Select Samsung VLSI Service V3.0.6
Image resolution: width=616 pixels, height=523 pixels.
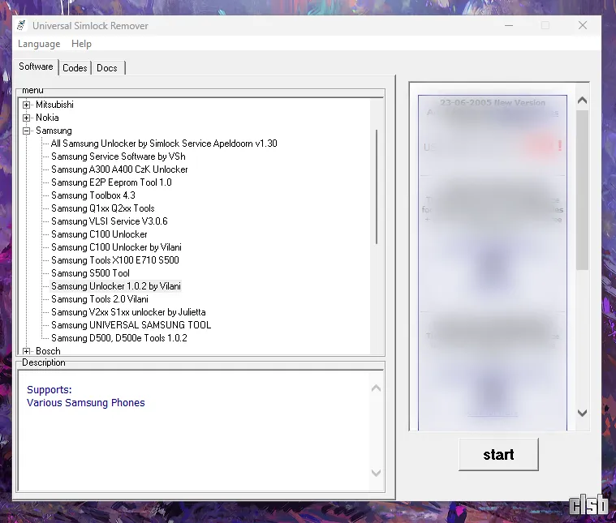click(110, 221)
